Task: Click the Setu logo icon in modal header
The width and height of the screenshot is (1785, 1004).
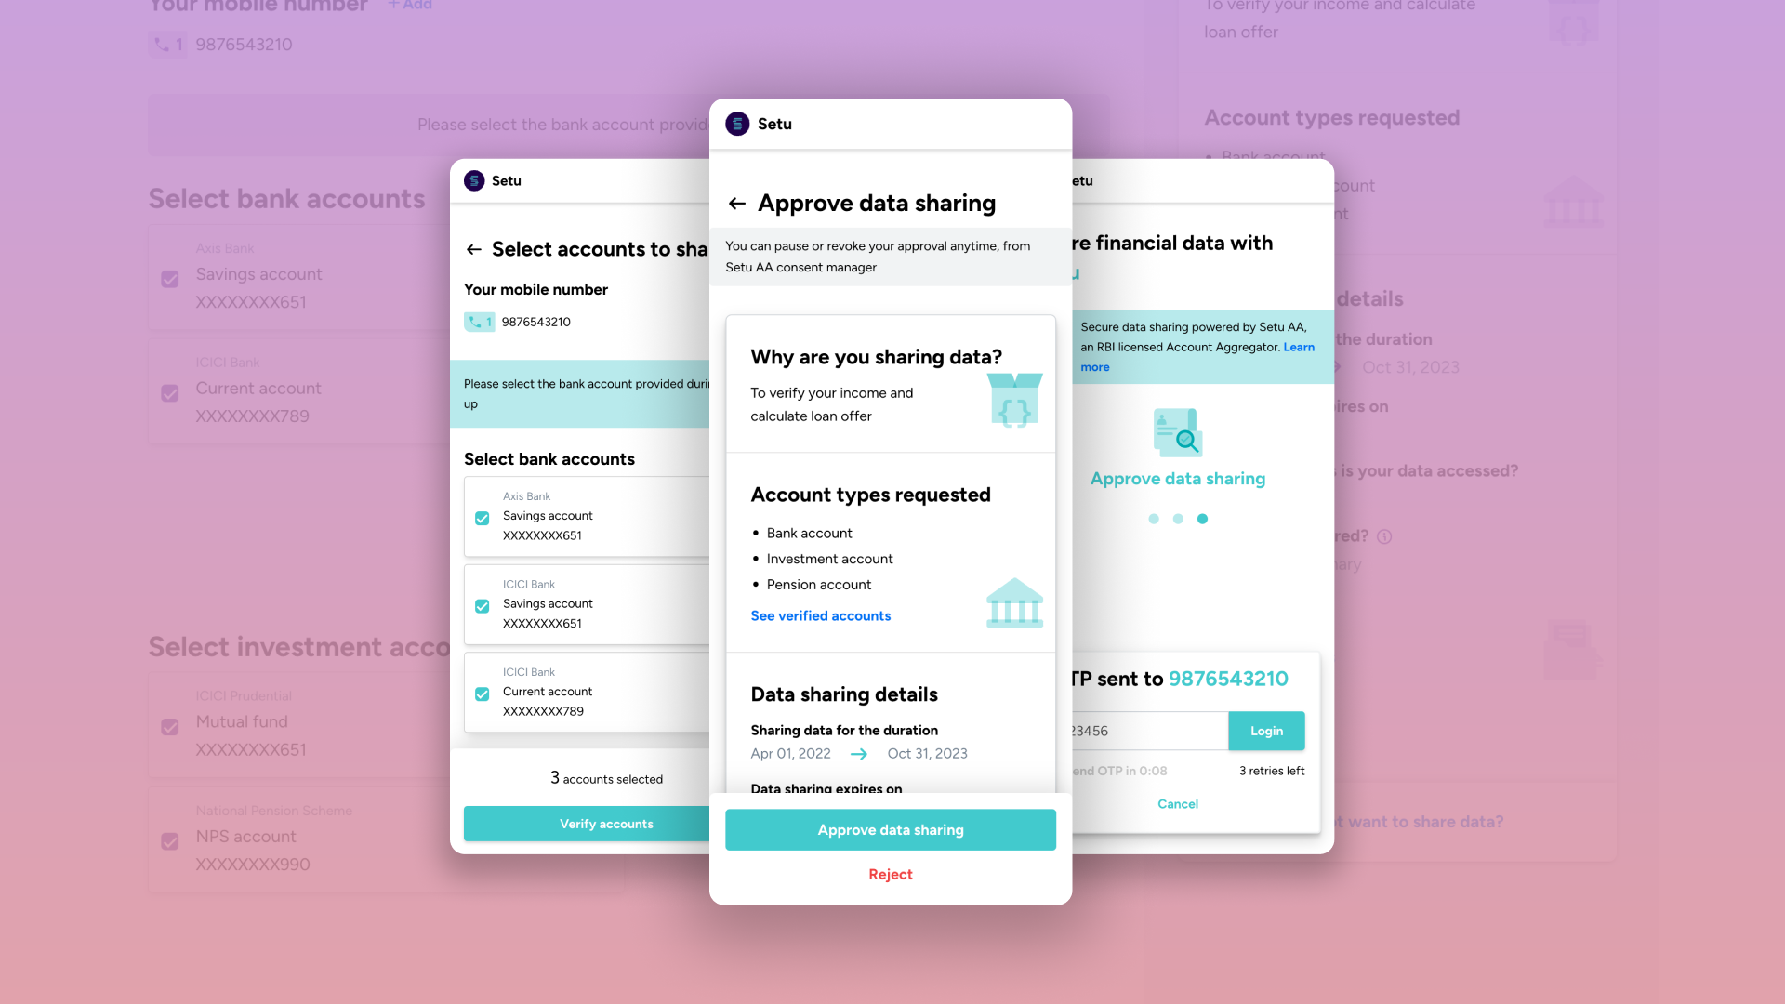Action: (735, 123)
